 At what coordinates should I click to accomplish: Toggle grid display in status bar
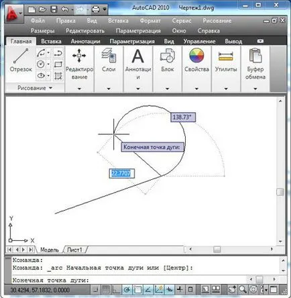pos(106,289)
